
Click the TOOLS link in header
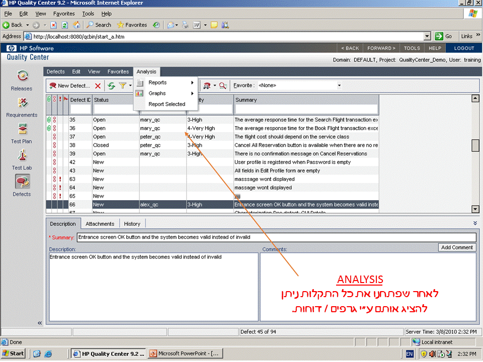tap(412, 48)
